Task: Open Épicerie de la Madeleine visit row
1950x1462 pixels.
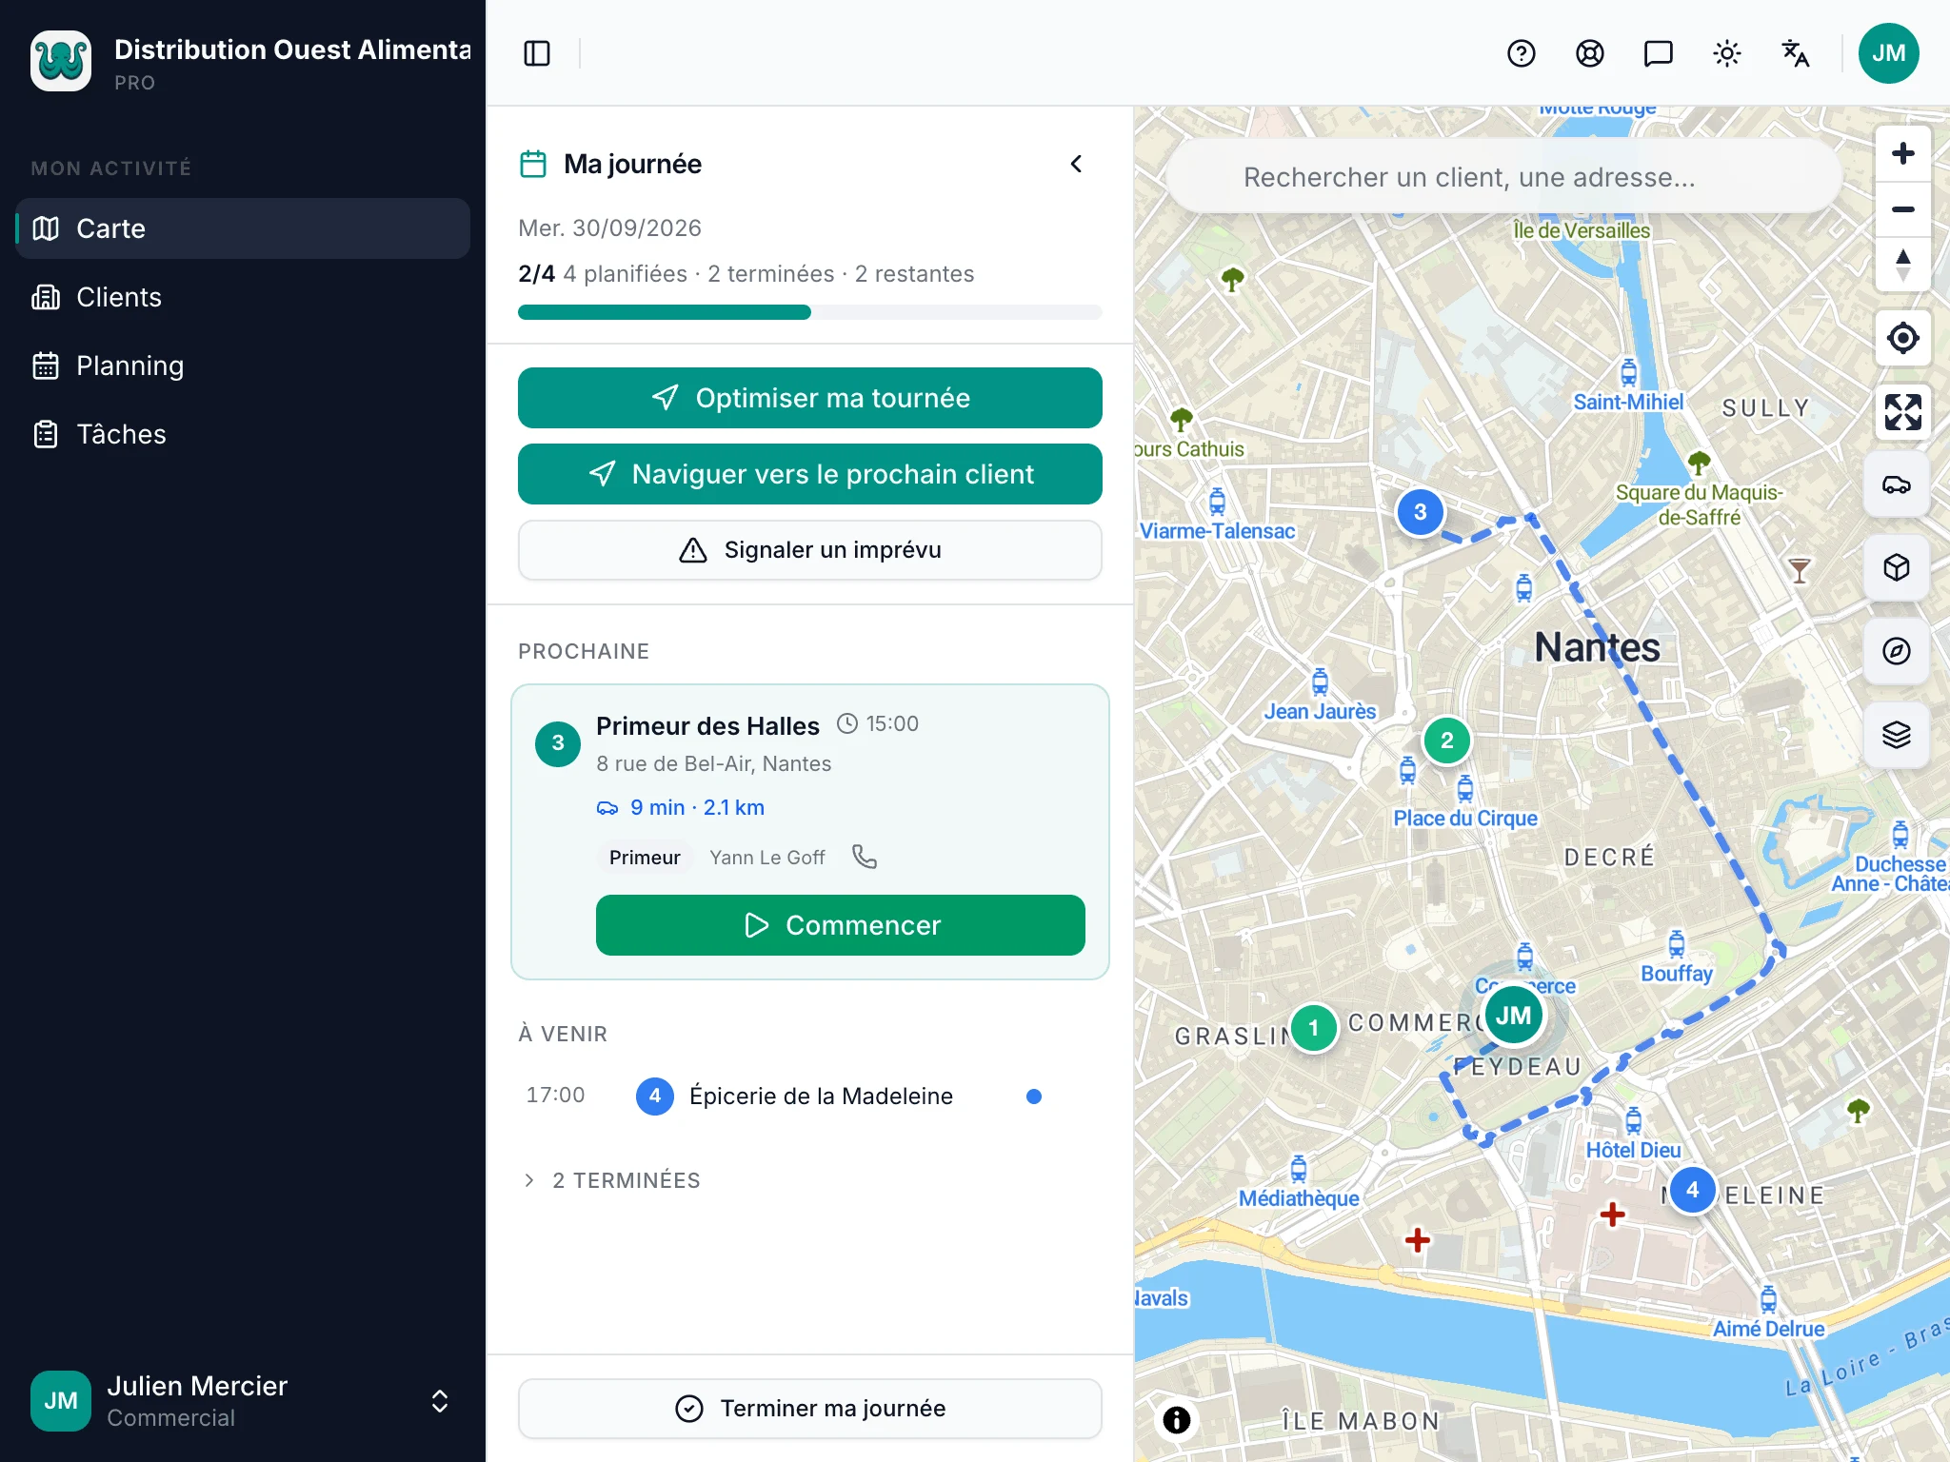Action: click(810, 1096)
